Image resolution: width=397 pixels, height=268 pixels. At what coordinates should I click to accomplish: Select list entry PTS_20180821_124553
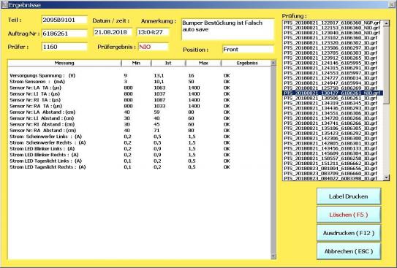[x=332, y=73]
